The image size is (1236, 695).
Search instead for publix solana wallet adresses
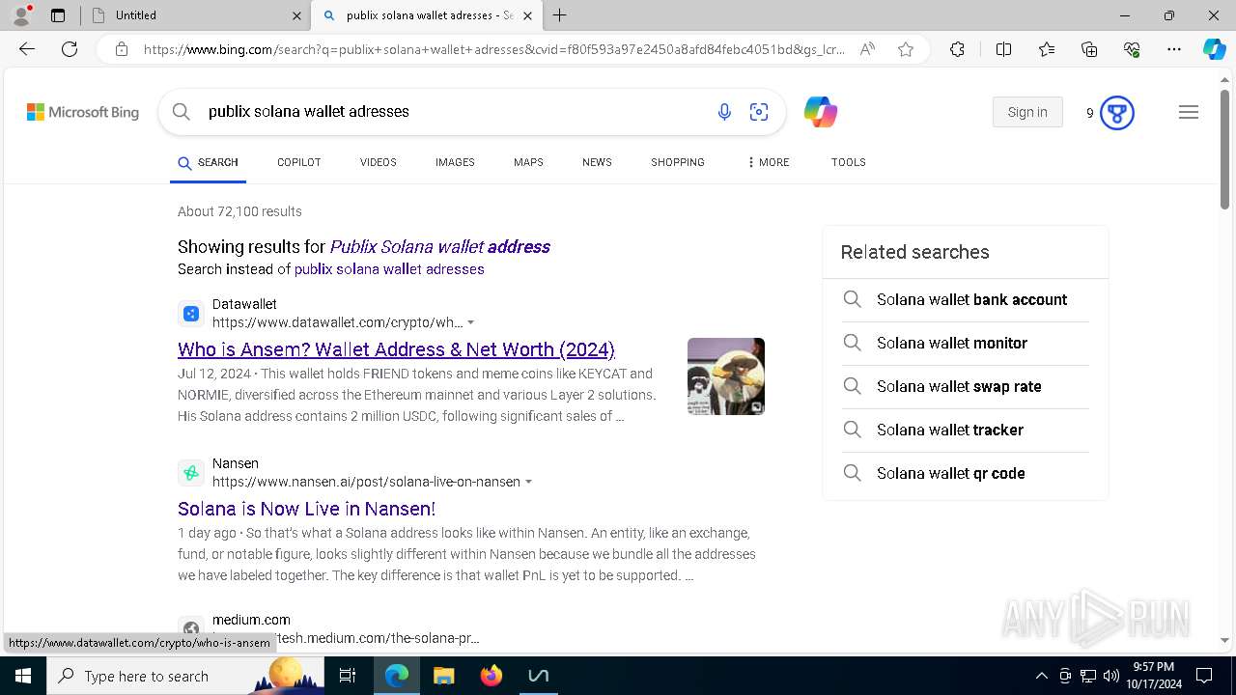click(389, 269)
